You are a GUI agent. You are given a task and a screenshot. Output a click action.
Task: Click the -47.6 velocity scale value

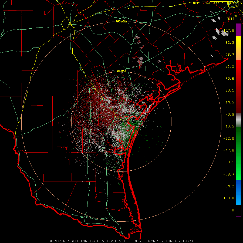click(229, 150)
